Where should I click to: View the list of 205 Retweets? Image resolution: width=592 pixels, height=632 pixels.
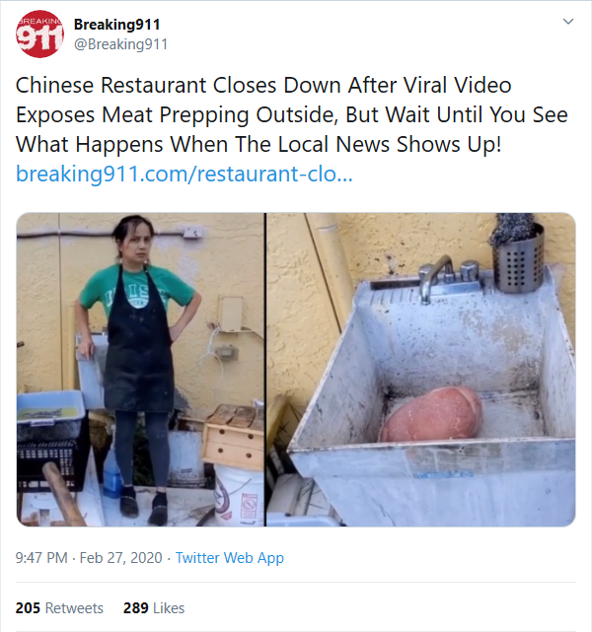pyautogui.click(x=59, y=607)
